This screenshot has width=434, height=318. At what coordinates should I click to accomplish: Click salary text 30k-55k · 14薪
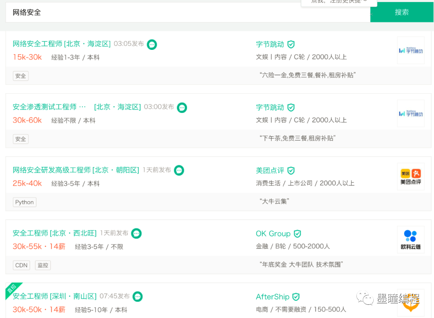[x=39, y=246]
